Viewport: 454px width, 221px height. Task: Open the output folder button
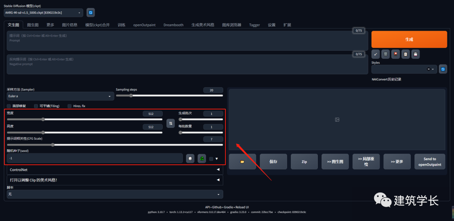pos(243,161)
